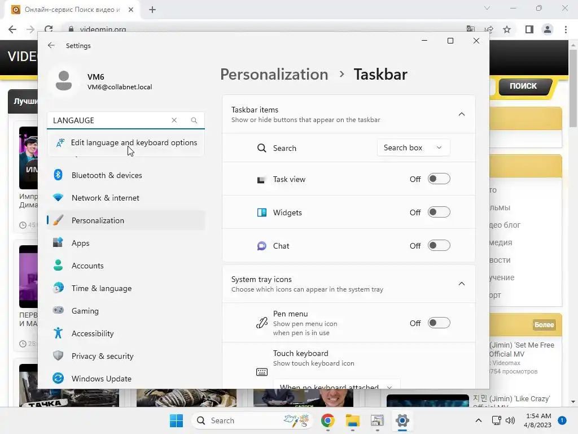The height and width of the screenshot is (434, 578).
Task: Open Chrome three-dot menu
Action: [x=566, y=29]
